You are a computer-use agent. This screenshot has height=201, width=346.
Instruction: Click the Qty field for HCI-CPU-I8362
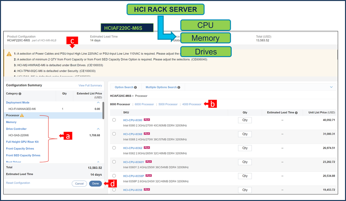pos(245,148)
